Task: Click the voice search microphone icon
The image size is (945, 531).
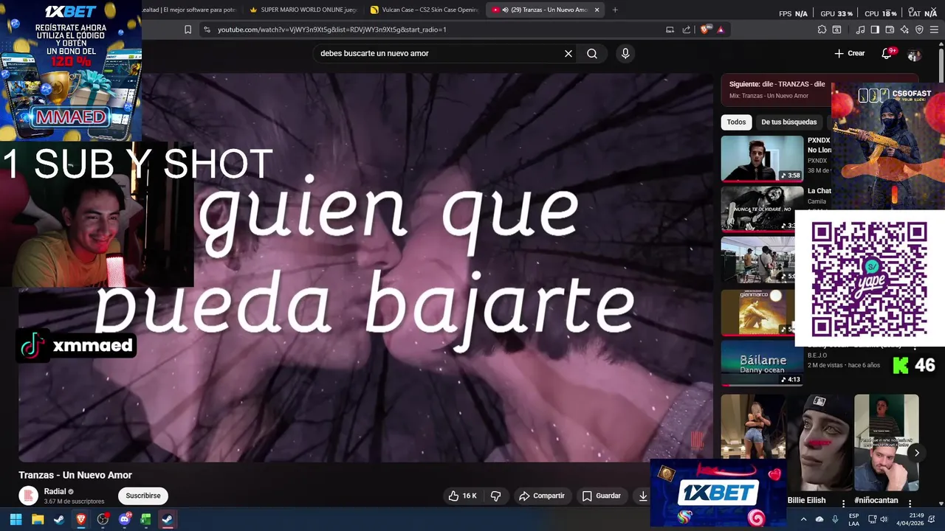Action: pos(625,53)
